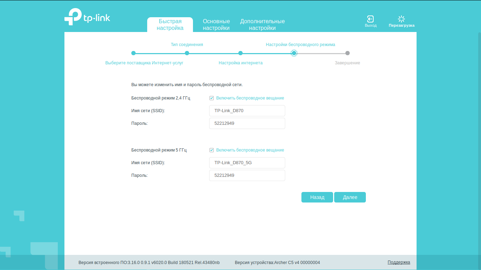Toggle wireless broadcasting checkbox for 5 ГГц

tap(212, 150)
